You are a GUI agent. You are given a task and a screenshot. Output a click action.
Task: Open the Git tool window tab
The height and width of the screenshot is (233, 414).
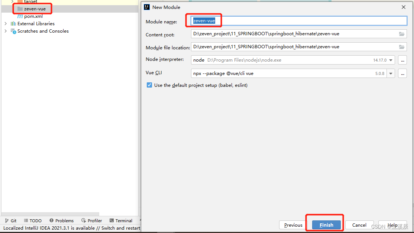[x=11, y=221]
